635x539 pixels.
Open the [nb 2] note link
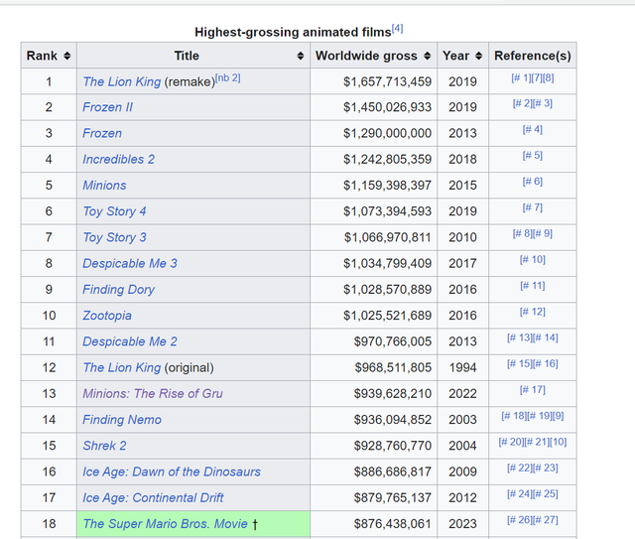228,77
